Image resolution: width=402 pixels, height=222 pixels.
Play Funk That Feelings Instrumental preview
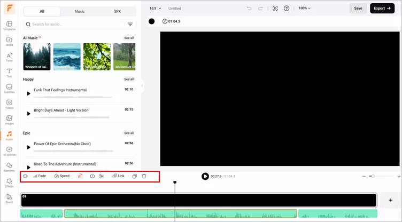coord(29,93)
